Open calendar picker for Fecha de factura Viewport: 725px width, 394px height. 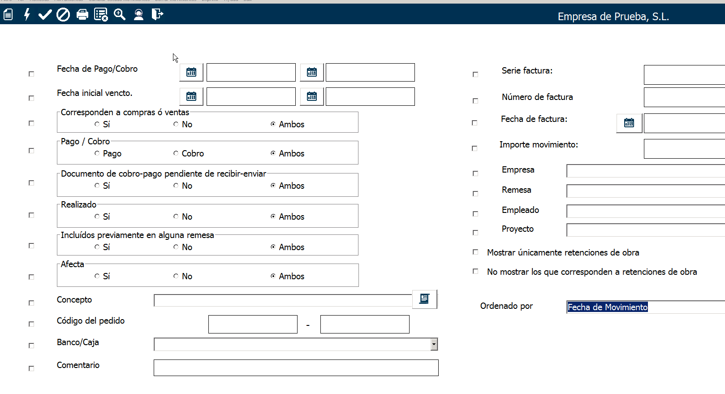point(629,123)
